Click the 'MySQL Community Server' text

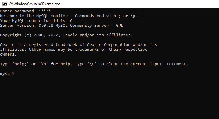point(82,26)
